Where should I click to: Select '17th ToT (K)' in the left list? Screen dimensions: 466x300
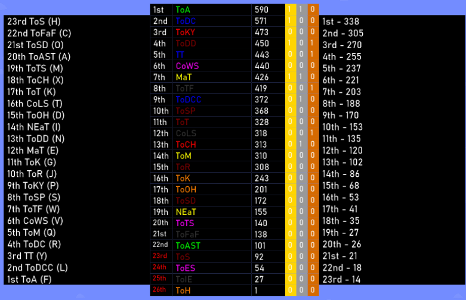pos(32,92)
